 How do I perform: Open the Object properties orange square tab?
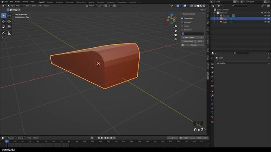click(212, 91)
